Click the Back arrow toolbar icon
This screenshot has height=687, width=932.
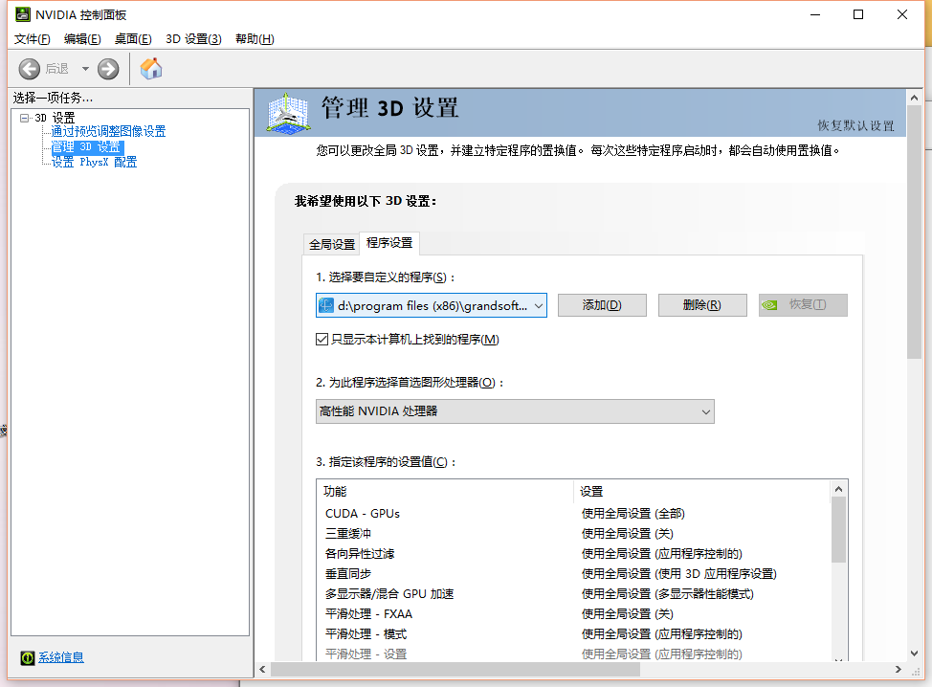pyautogui.click(x=29, y=69)
